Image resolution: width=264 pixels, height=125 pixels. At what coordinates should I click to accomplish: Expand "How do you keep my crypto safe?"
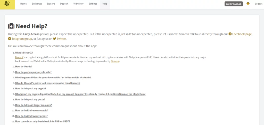[x=33, y=72]
